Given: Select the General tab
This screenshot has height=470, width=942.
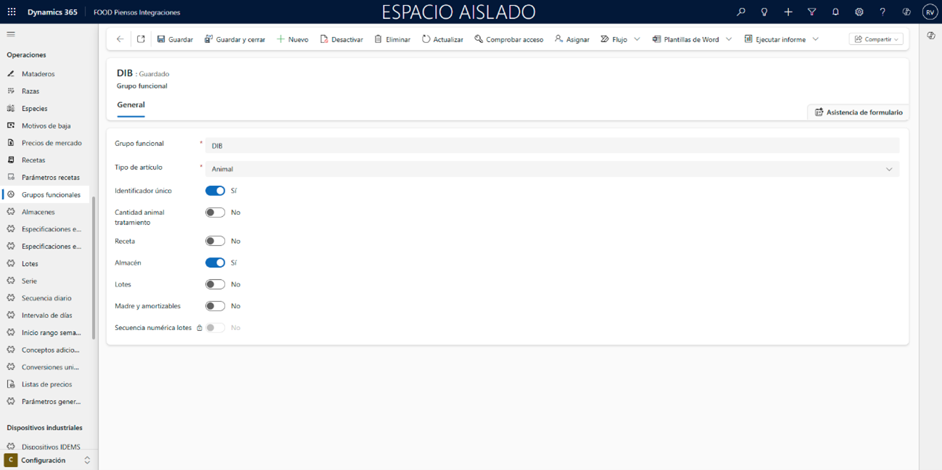Looking at the screenshot, I should (131, 105).
